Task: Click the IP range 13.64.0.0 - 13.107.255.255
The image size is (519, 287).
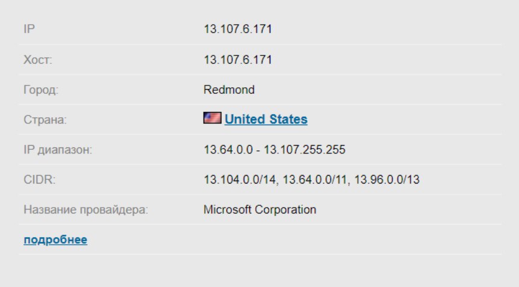Action: point(275,149)
